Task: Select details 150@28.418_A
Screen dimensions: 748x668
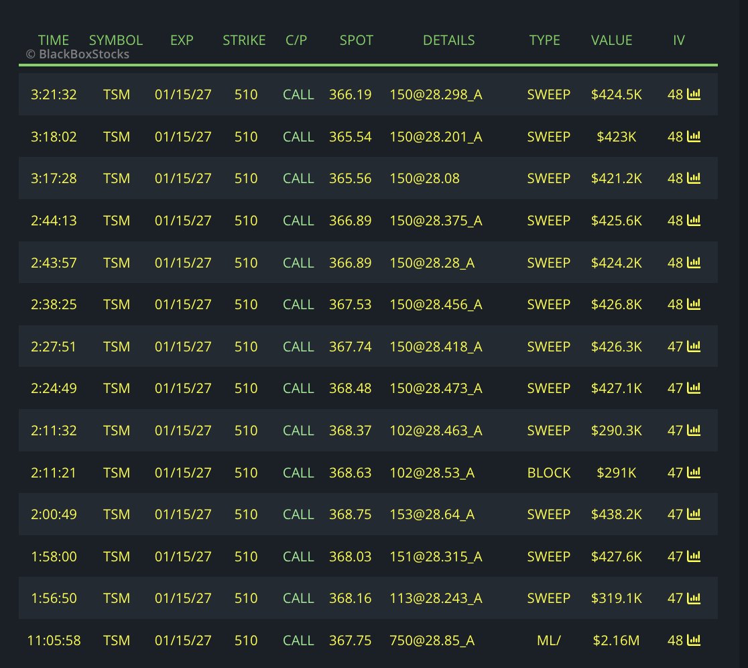Action: pyautogui.click(x=436, y=346)
